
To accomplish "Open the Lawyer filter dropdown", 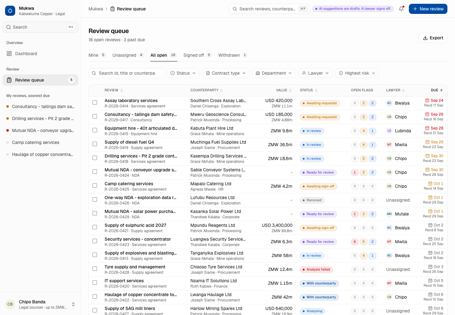I will pos(315,73).
